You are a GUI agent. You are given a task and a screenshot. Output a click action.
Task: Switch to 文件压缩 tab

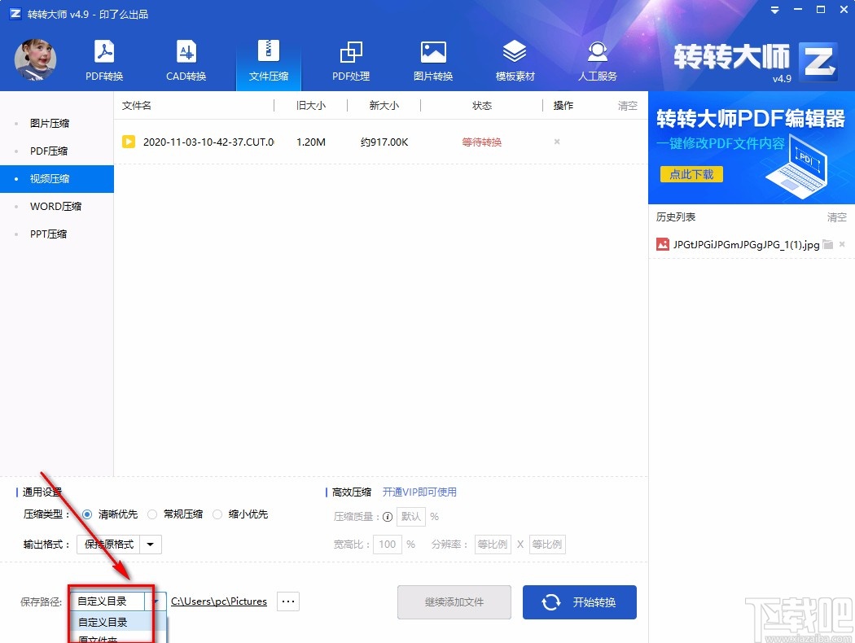point(269,59)
